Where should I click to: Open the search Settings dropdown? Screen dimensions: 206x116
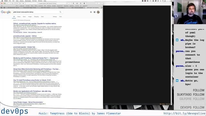(x=55, y=17)
